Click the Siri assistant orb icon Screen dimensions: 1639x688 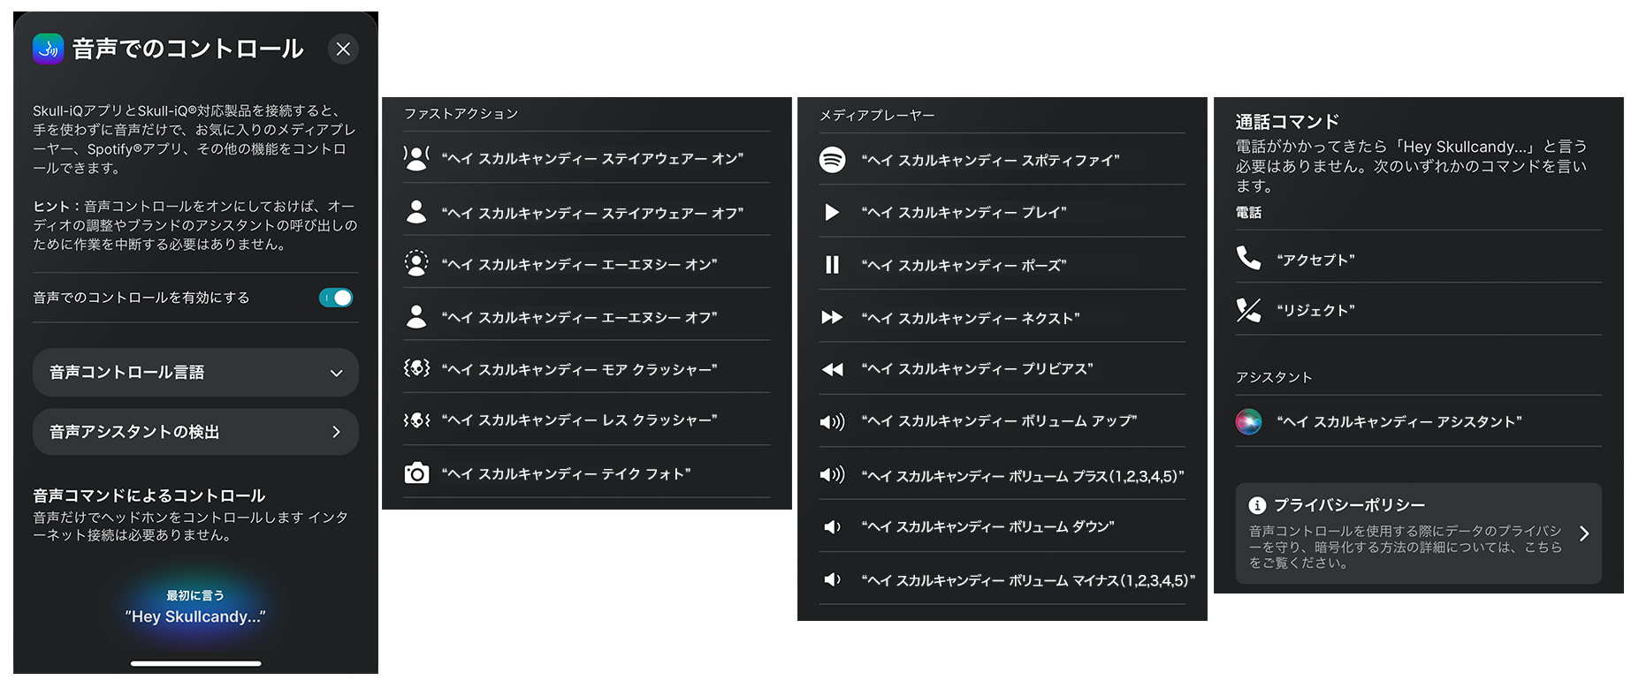tap(1248, 421)
